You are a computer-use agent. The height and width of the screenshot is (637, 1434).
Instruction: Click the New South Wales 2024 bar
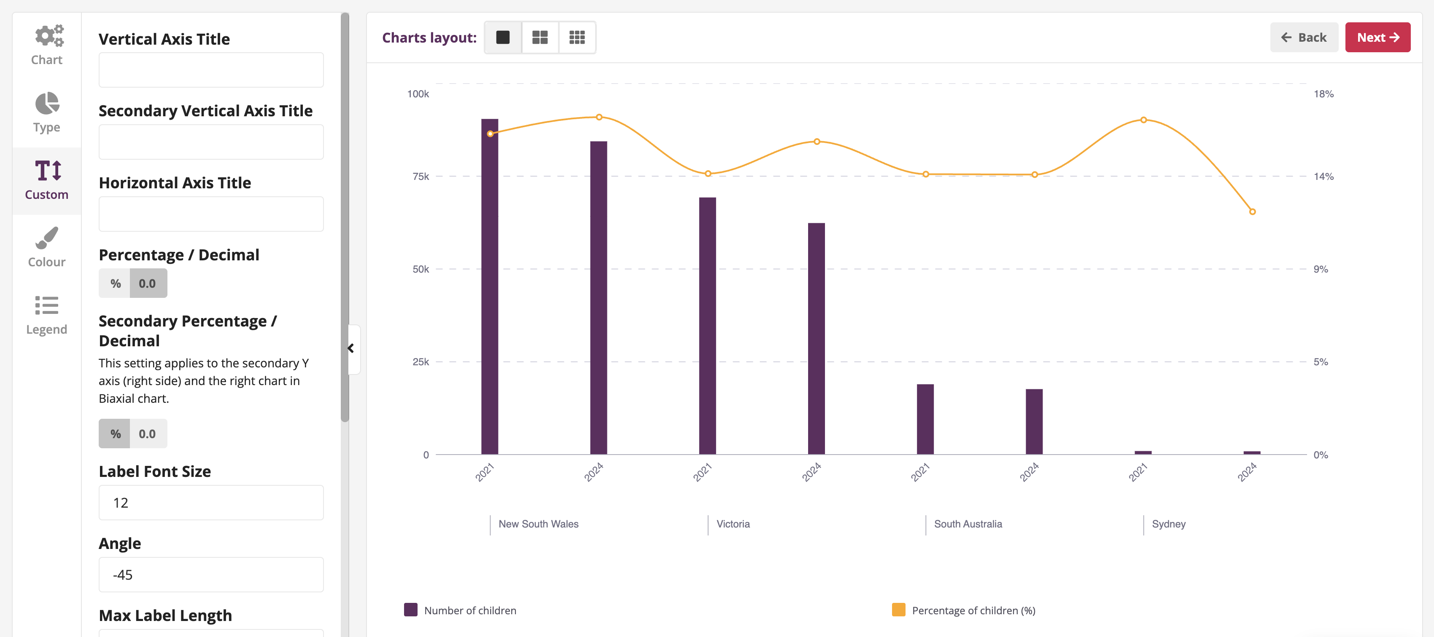coord(598,297)
